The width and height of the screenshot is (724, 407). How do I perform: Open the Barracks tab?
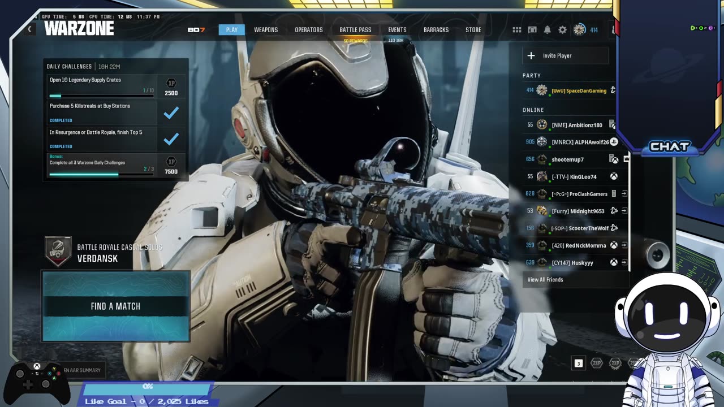coord(436,30)
